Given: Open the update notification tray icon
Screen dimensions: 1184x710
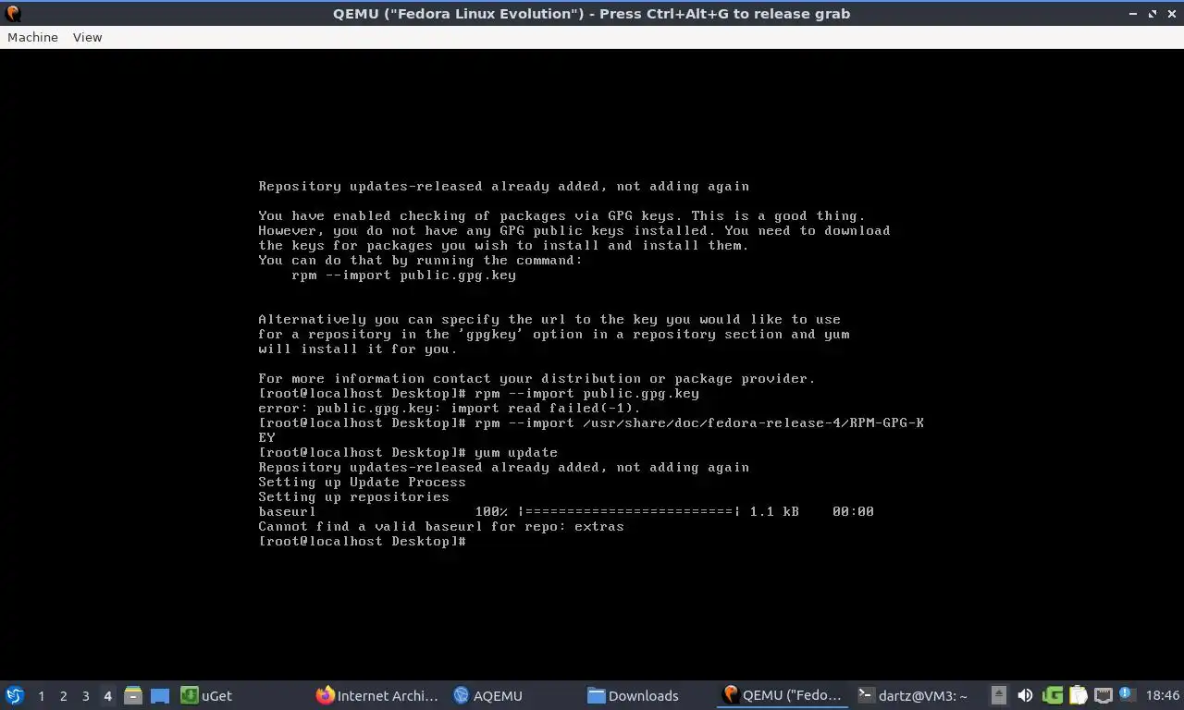Looking at the screenshot, I should (x=1127, y=694).
